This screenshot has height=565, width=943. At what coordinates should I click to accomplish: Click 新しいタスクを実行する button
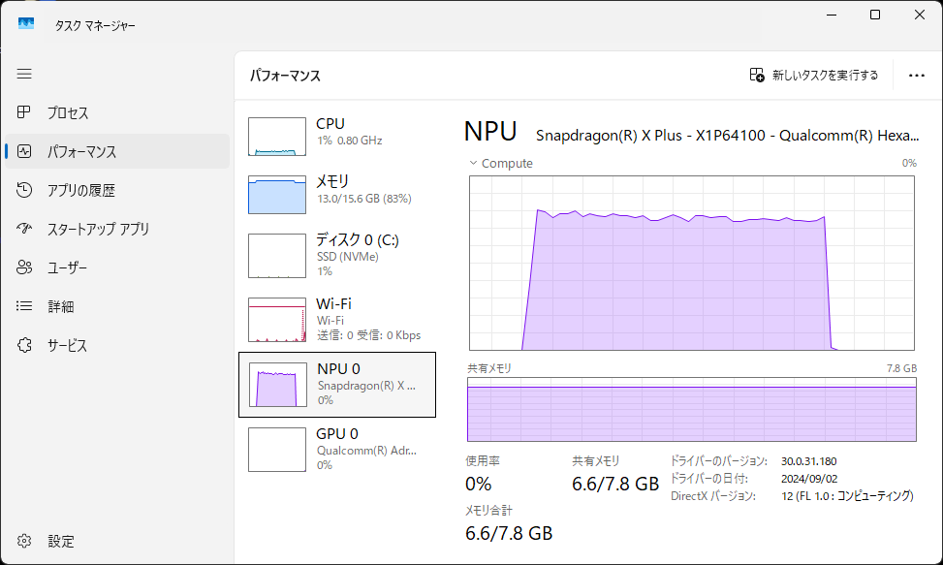(x=814, y=75)
